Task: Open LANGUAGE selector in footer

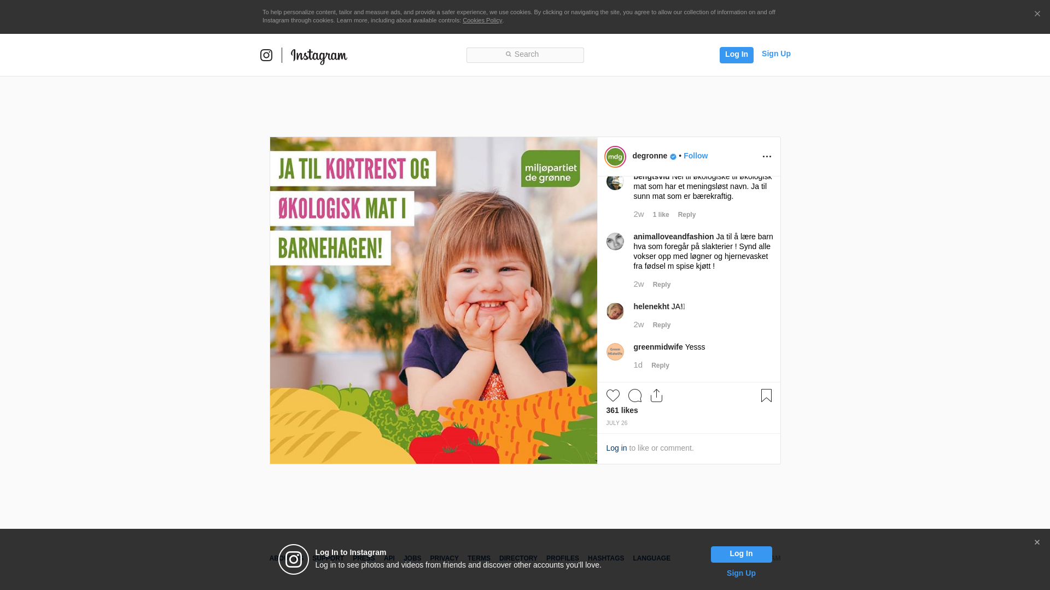Action: tap(651, 558)
